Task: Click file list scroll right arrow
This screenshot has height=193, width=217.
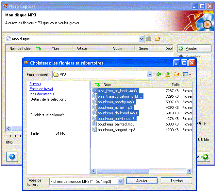Action: tap(189, 171)
